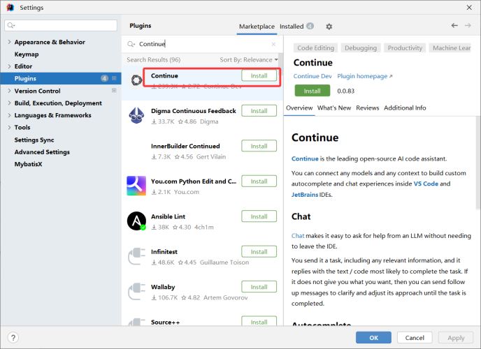Install InnerBuilder Continued plugin
Viewport: 481px width, 349px height.
[259, 146]
